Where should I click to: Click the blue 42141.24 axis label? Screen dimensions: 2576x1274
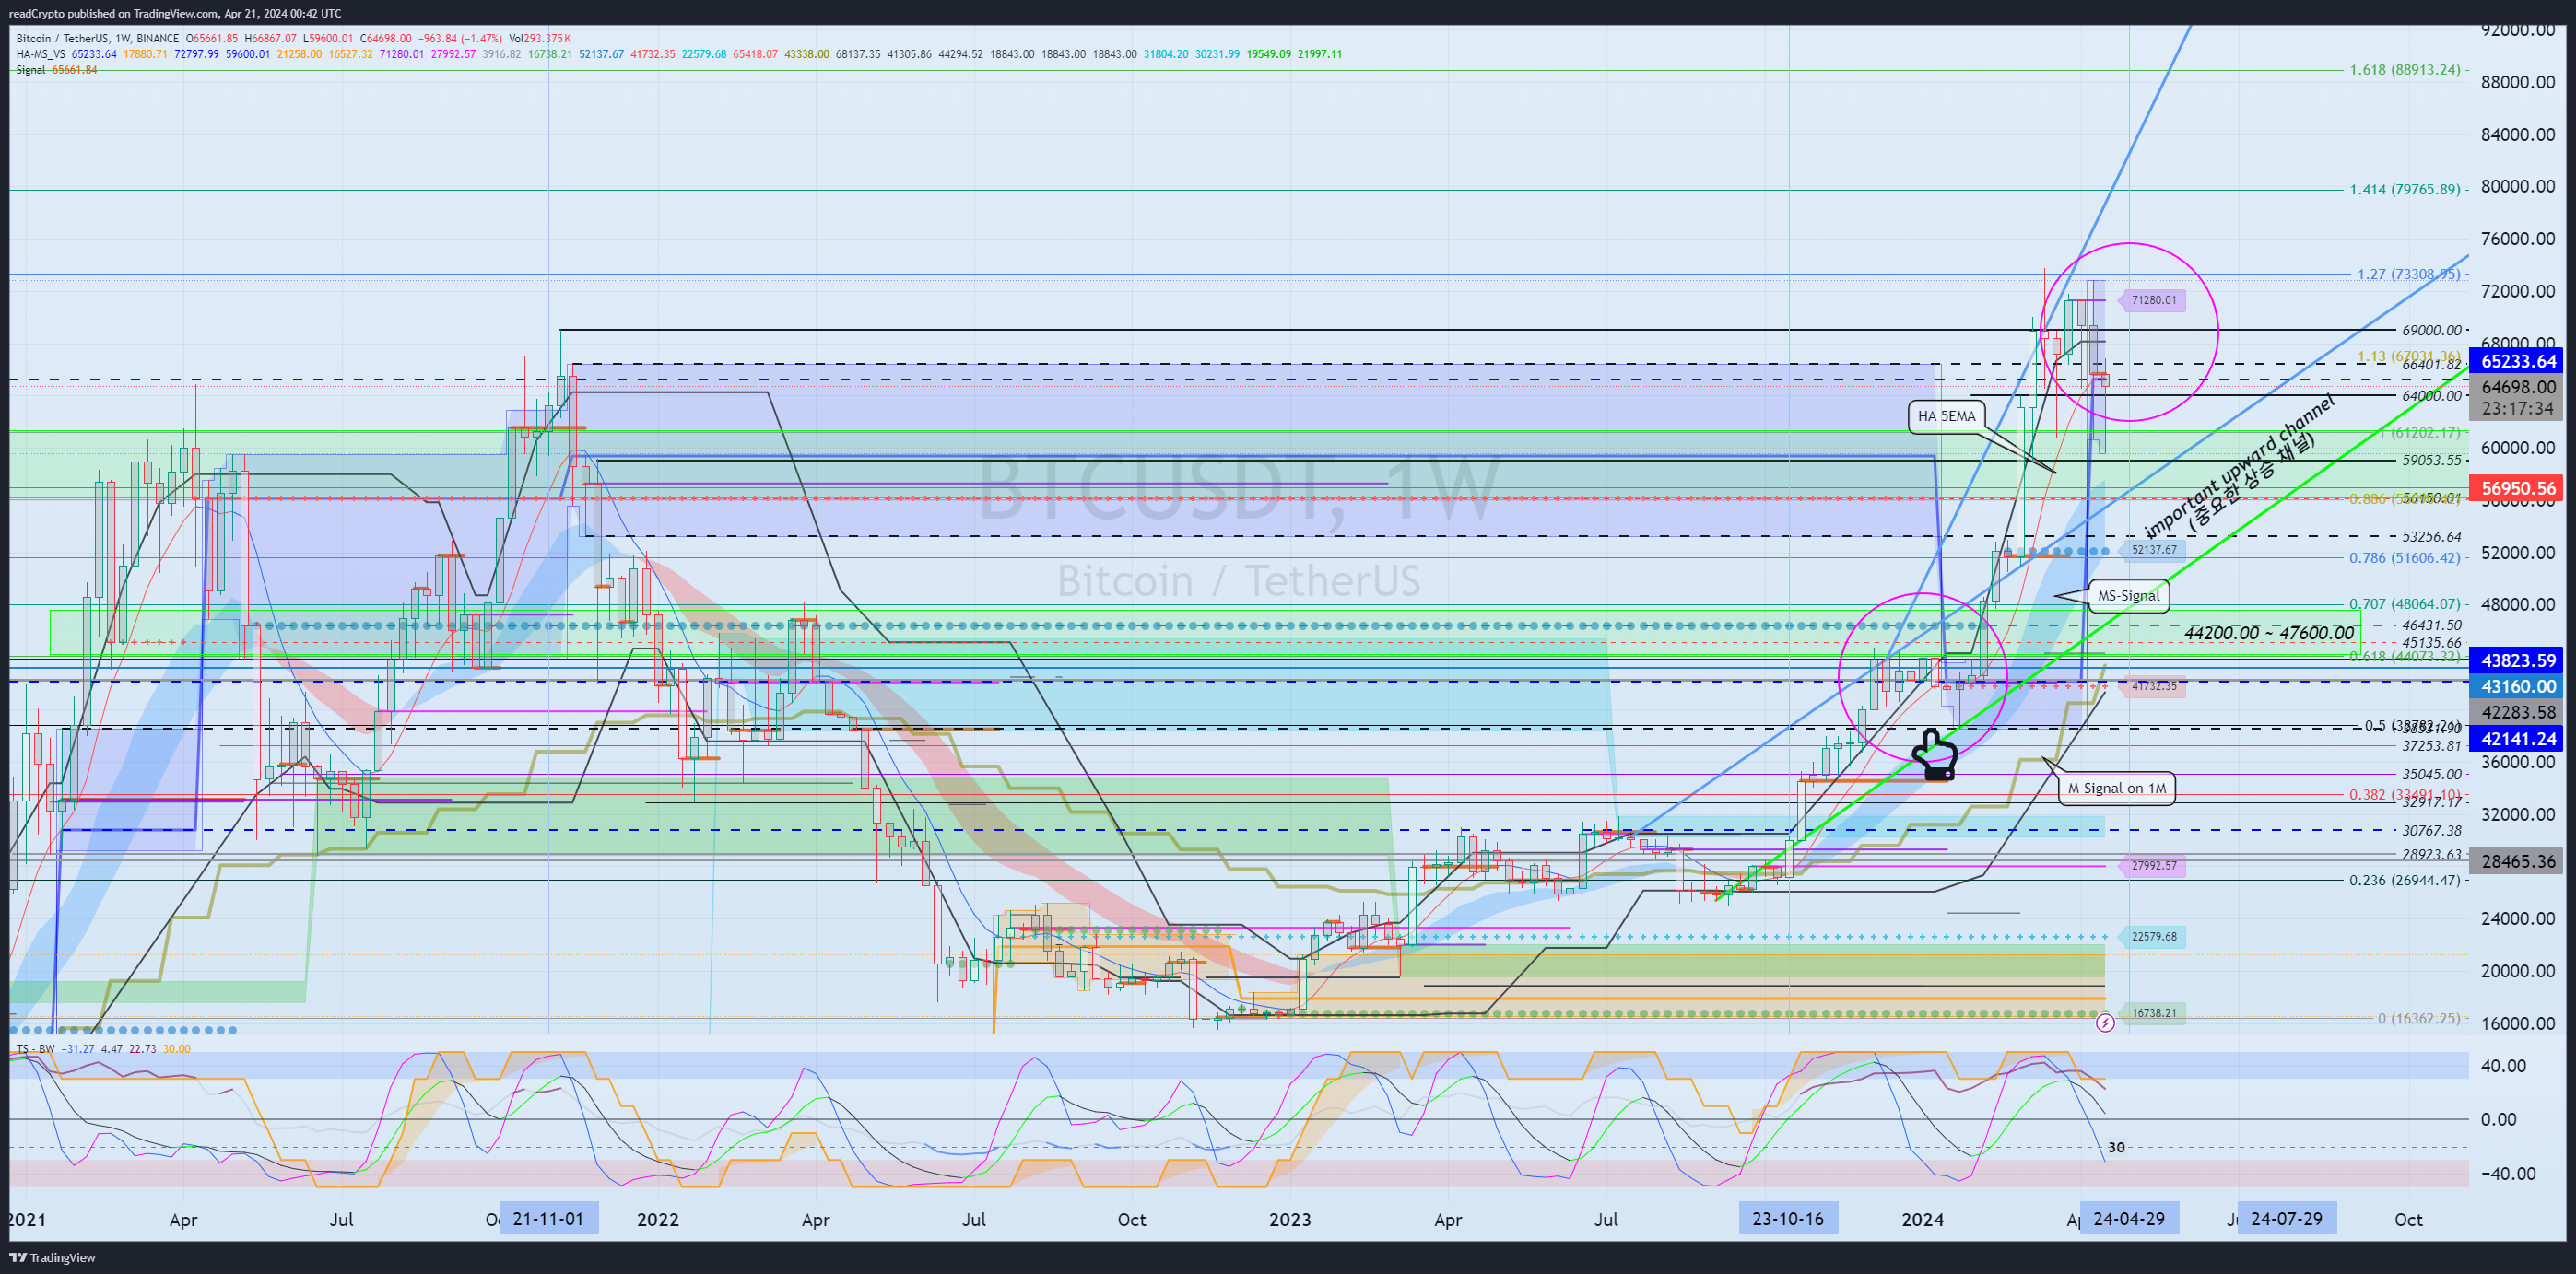2517,740
